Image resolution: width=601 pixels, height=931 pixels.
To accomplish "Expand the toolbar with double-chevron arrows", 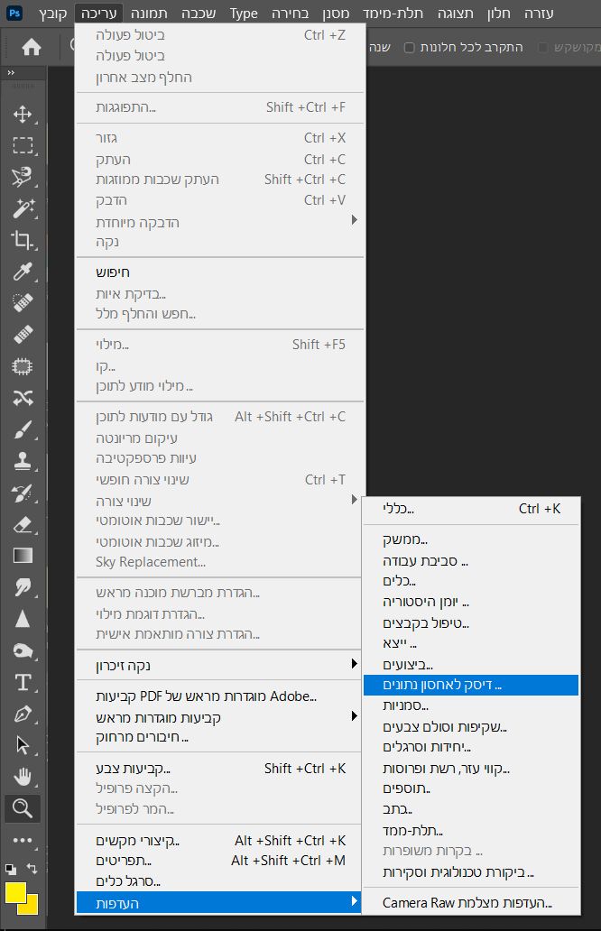I will [x=11, y=72].
